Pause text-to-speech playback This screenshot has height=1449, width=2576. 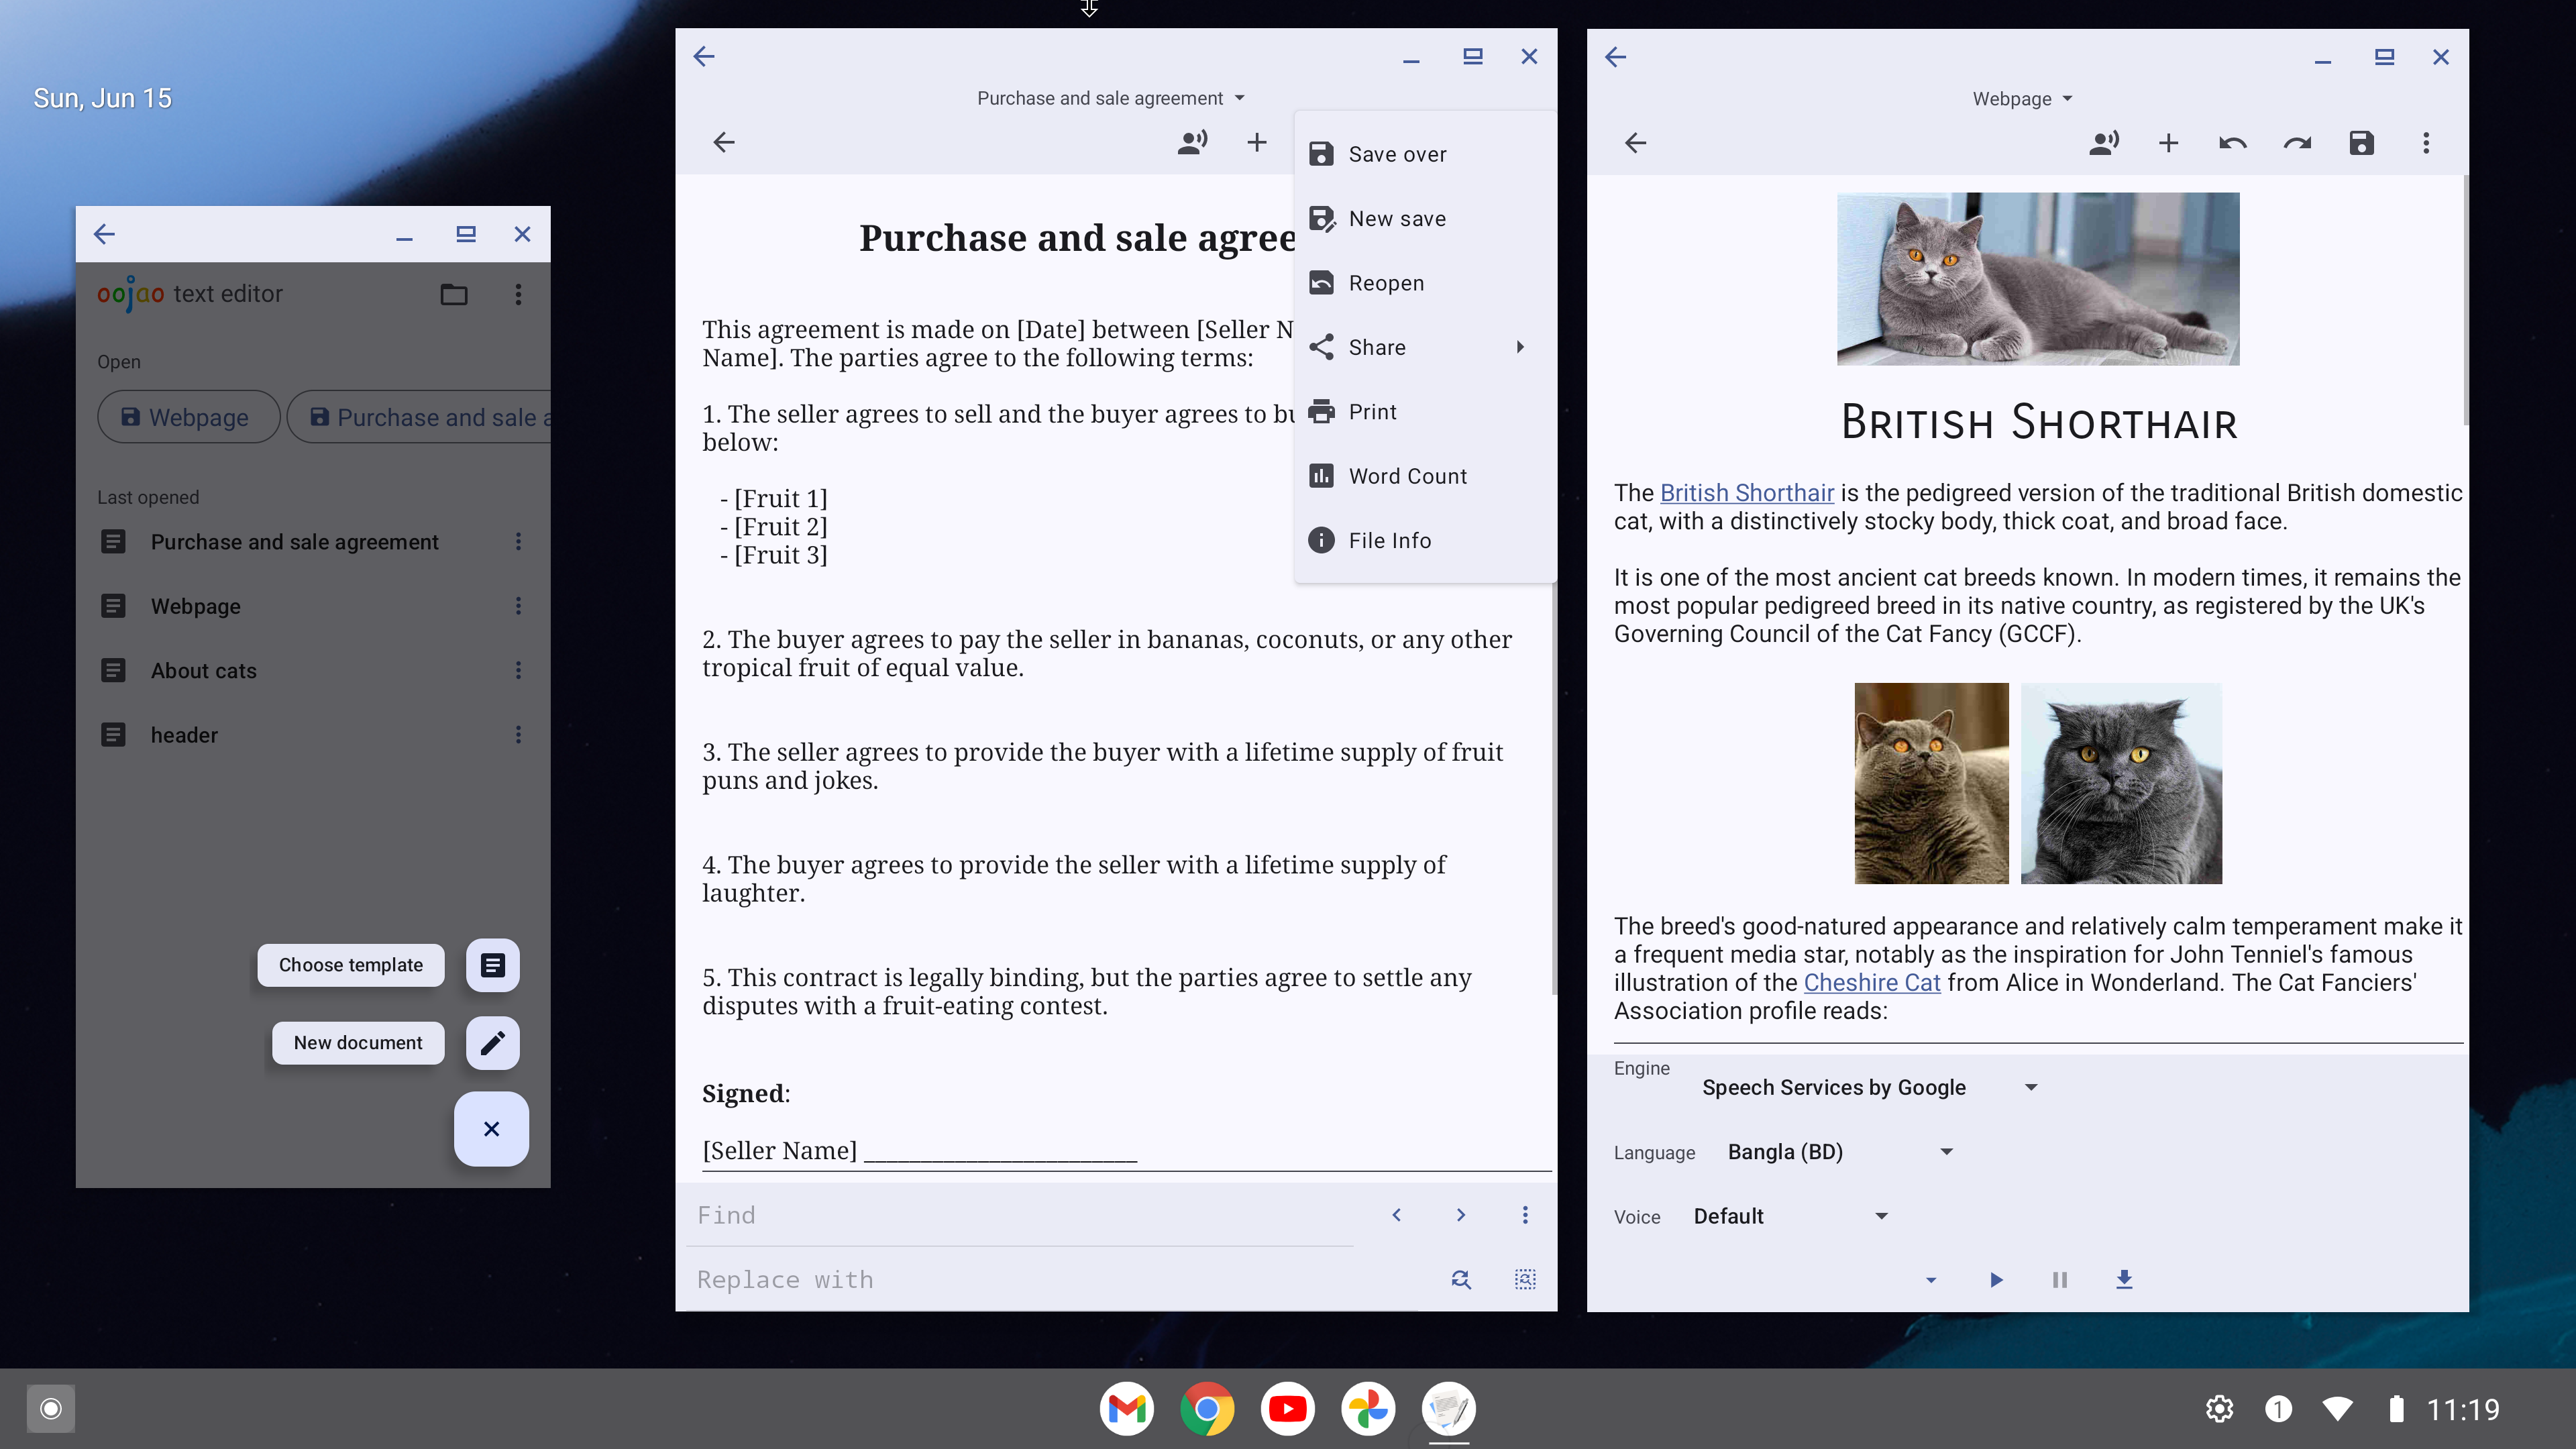[2060, 1280]
